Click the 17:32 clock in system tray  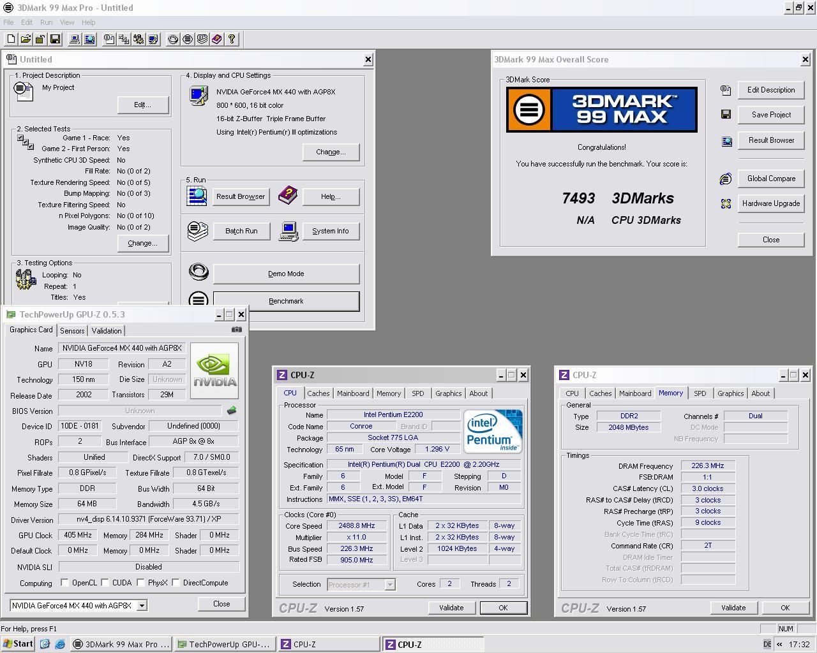click(x=799, y=644)
